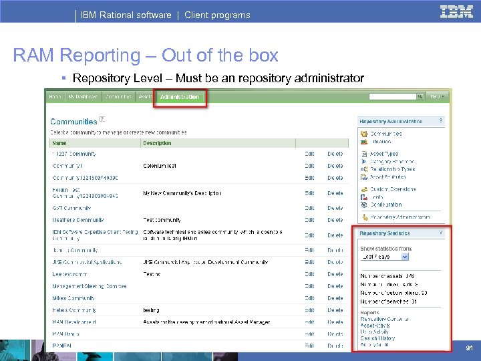Select the Assets tab

pos(146,97)
